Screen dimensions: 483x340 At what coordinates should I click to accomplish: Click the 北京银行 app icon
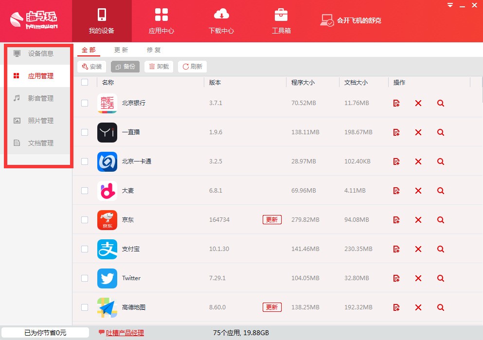pyautogui.click(x=107, y=103)
